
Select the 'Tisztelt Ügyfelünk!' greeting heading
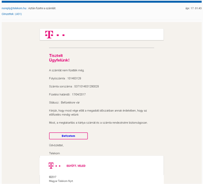[x=59, y=58]
